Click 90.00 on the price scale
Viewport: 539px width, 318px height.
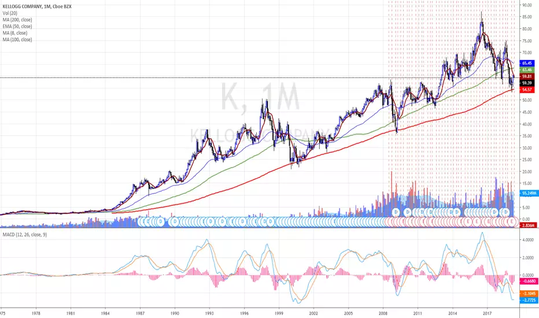pos(527,5)
